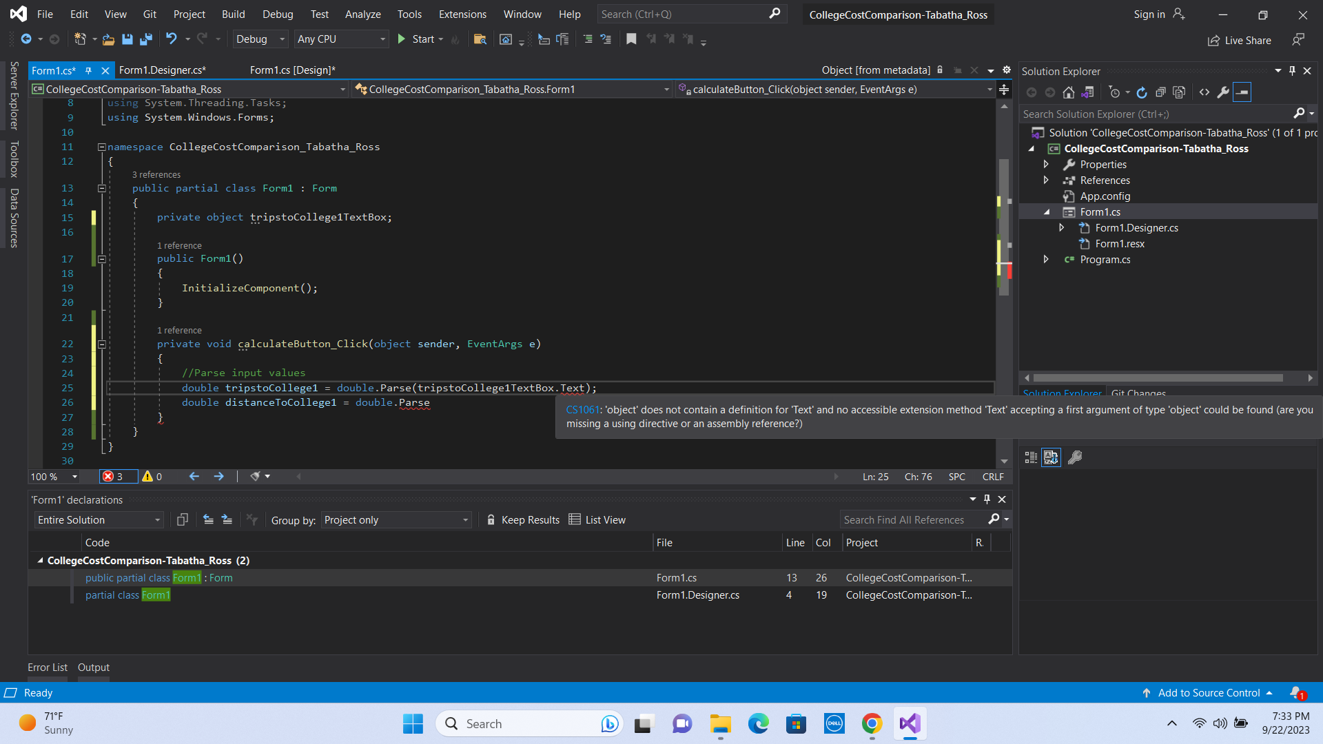Click the Search Solution Explorer icon
The width and height of the screenshot is (1323, 744).
click(1300, 114)
